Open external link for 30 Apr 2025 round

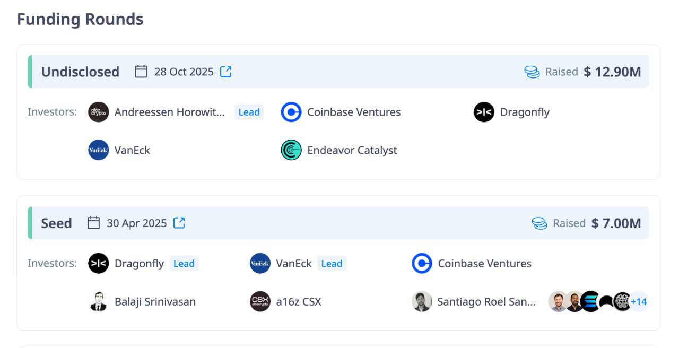(x=179, y=223)
